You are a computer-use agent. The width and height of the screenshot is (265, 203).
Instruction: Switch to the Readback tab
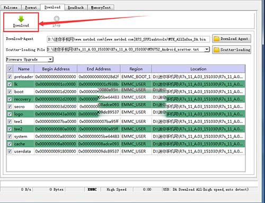76,7
